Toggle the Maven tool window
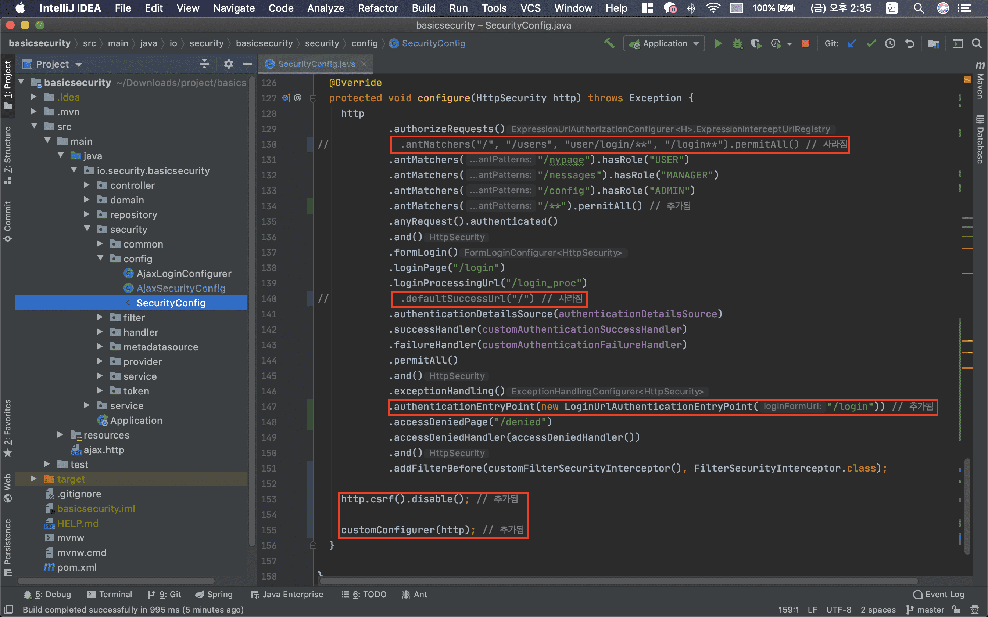This screenshot has height=617, width=988. (980, 81)
